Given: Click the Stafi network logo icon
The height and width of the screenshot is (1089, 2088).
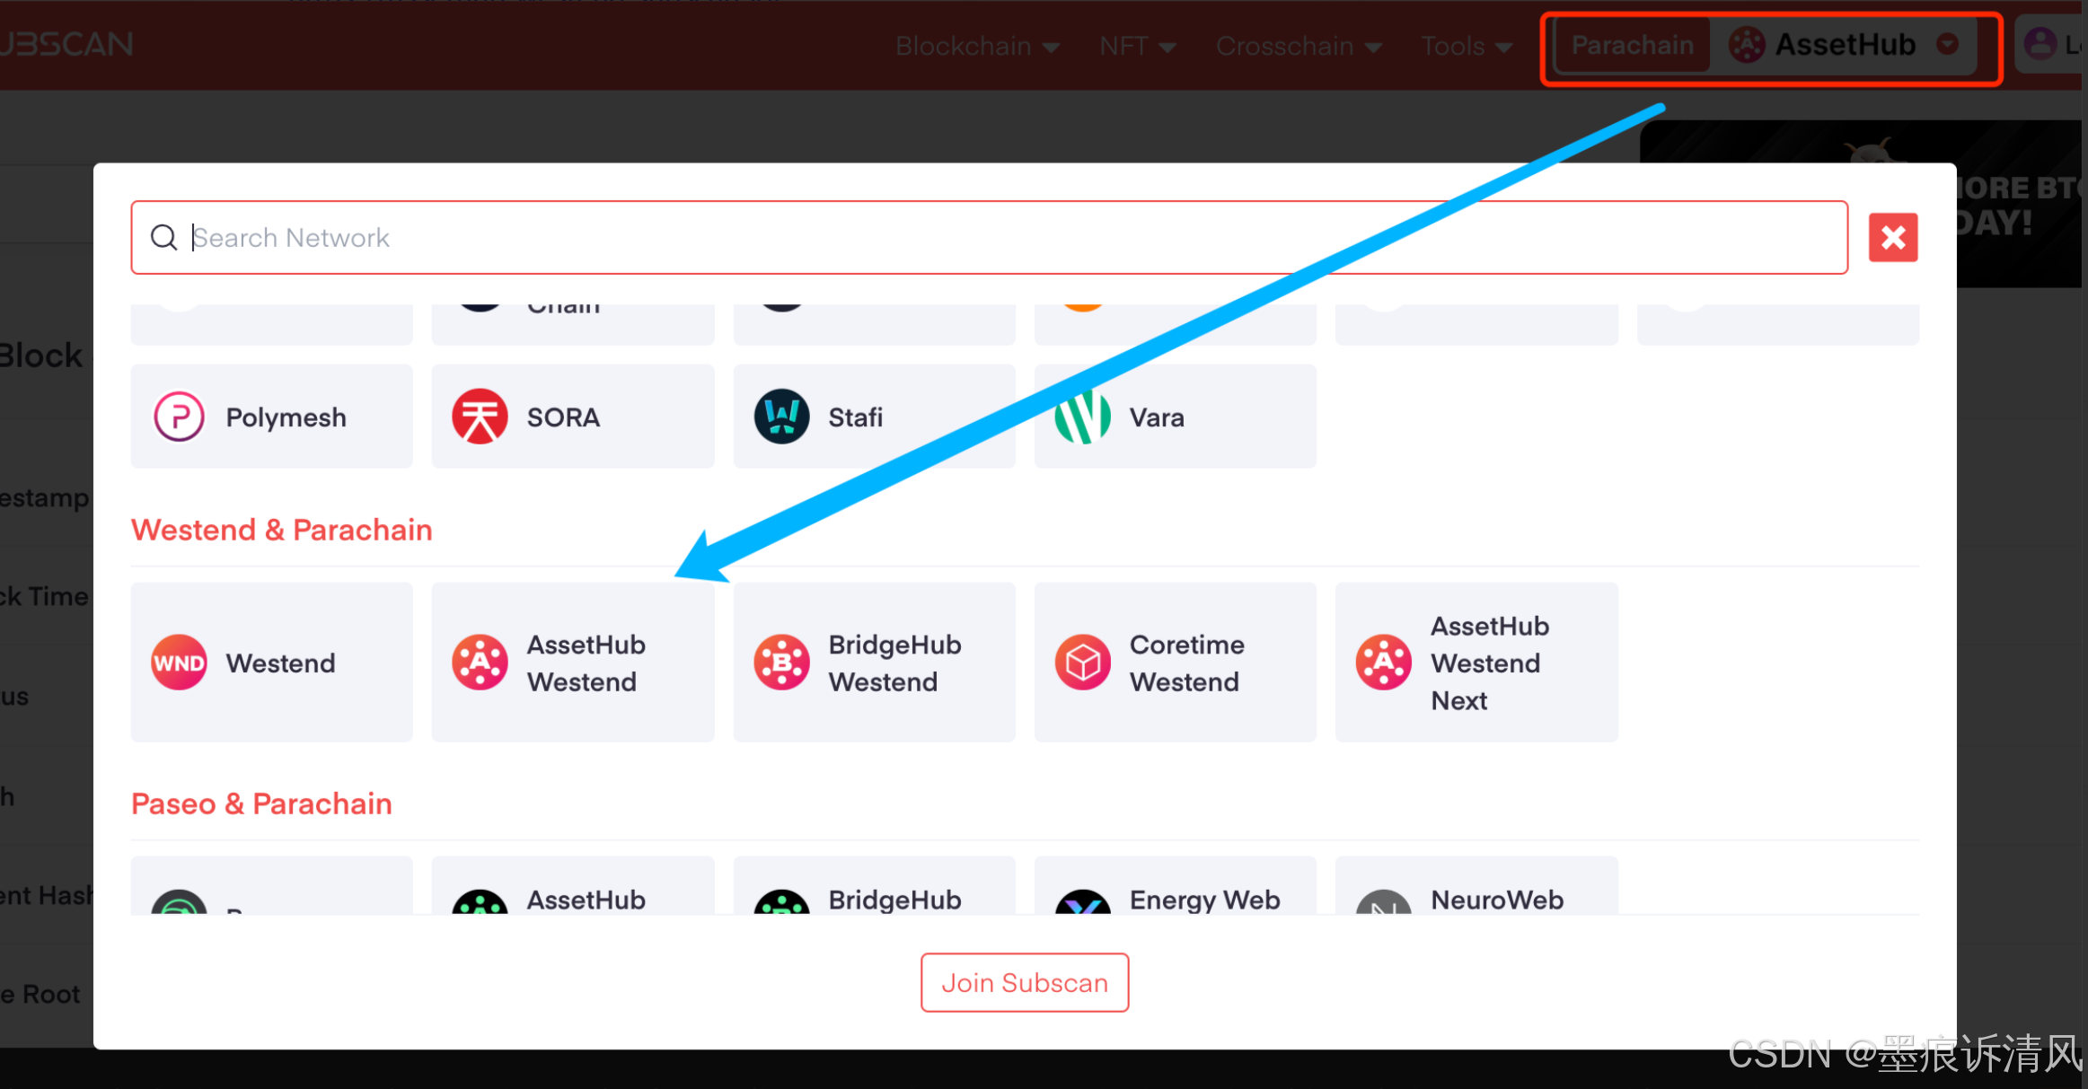Looking at the screenshot, I should [x=781, y=417].
